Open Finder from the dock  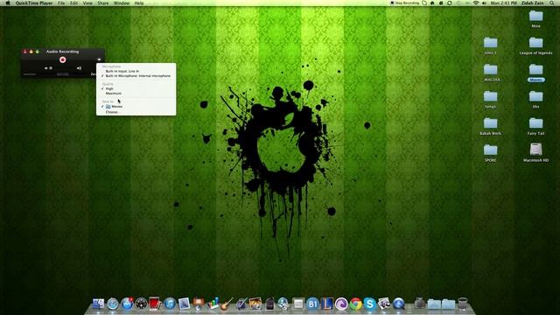click(x=98, y=304)
